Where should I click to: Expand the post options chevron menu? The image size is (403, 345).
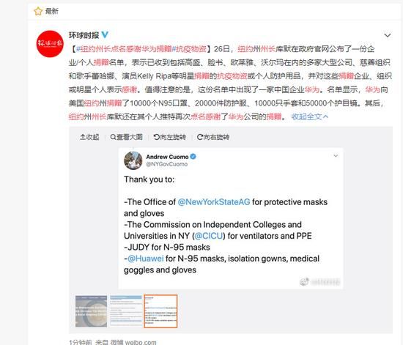[388, 35]
